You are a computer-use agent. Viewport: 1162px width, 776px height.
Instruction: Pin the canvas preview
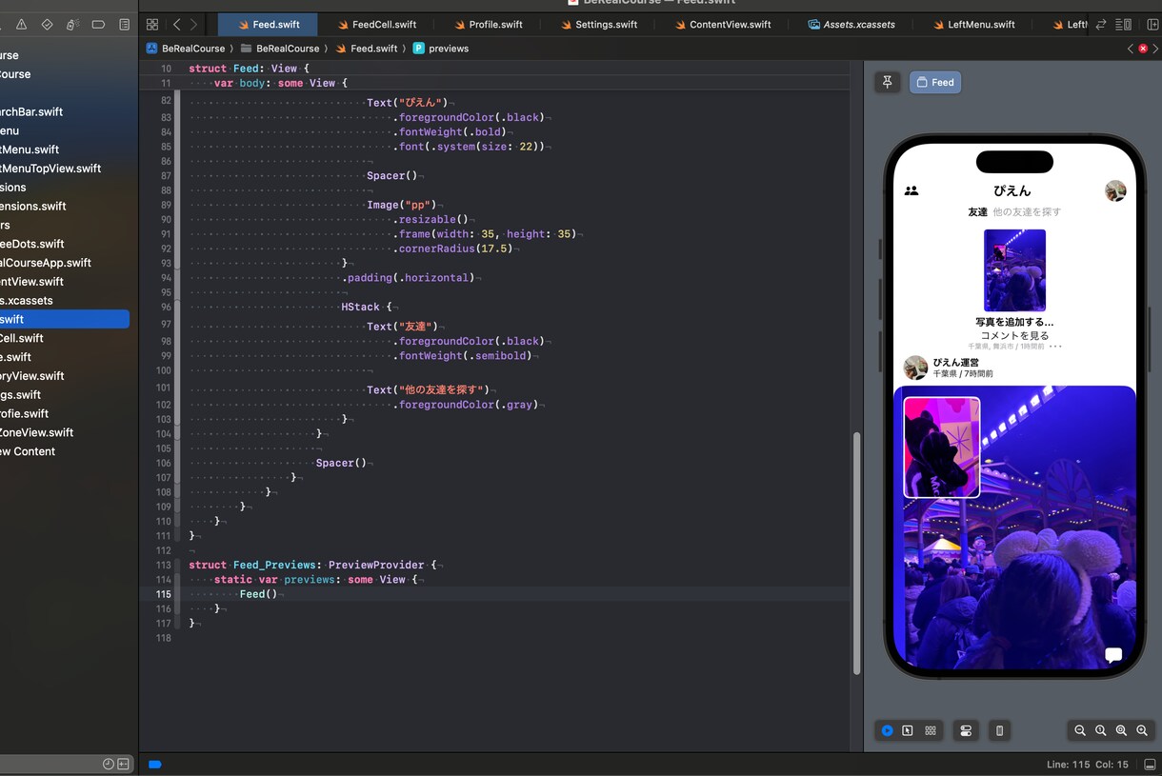click(887, 82)
